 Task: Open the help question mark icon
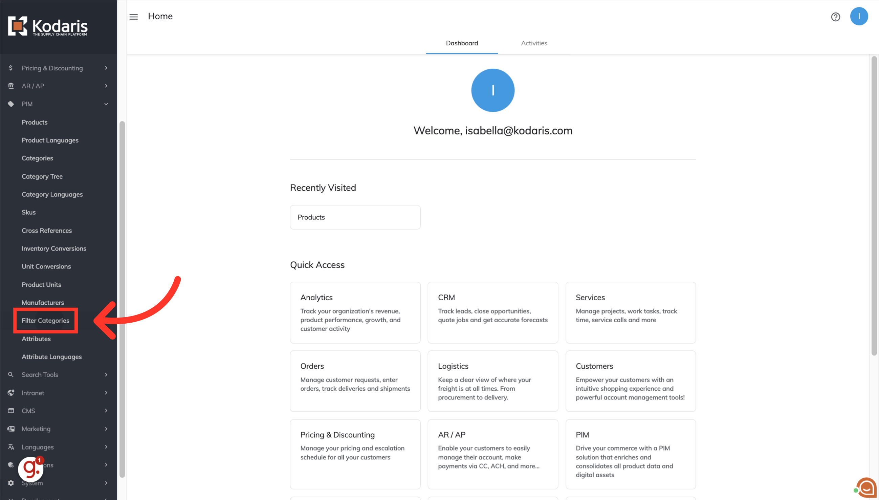pos(835,17)
